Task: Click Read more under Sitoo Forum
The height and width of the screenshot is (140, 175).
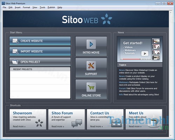Action: coord(58,126)
